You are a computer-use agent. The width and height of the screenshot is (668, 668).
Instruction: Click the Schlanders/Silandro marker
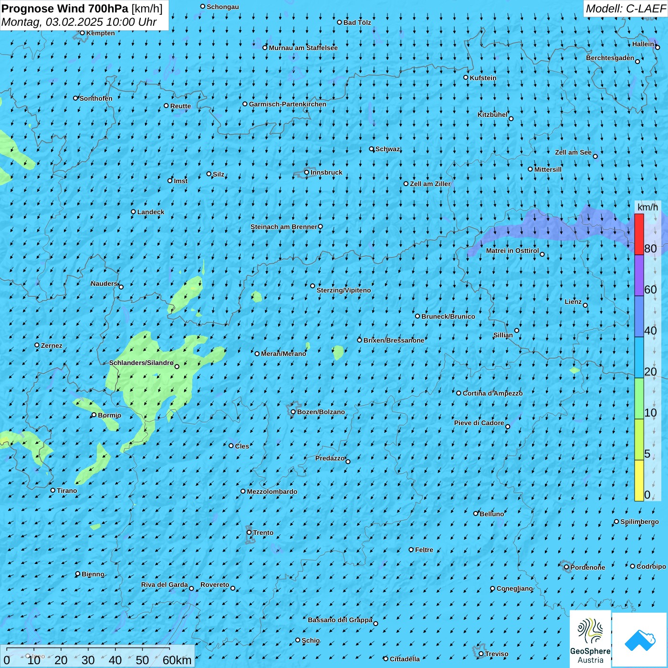tap(177, 366)
